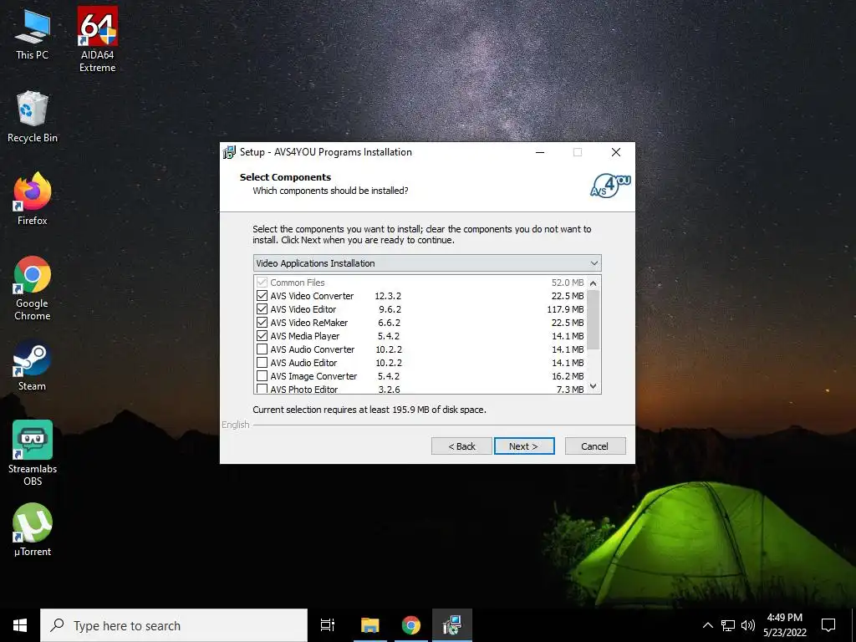
Task: Select the AIDA64 Extreme desktop shortcut
Action: point(97,39)
